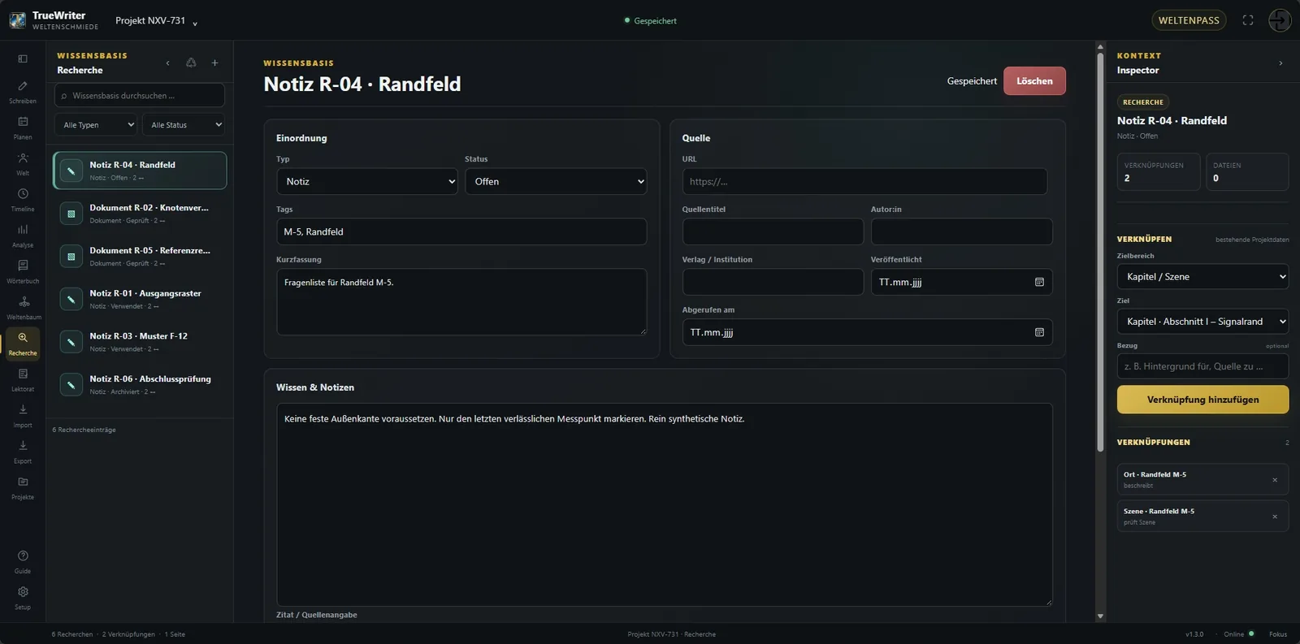The image size is (1300, 644).
Task: Open calendar picker for Abgerufen am
Action: pos(1039,332)
